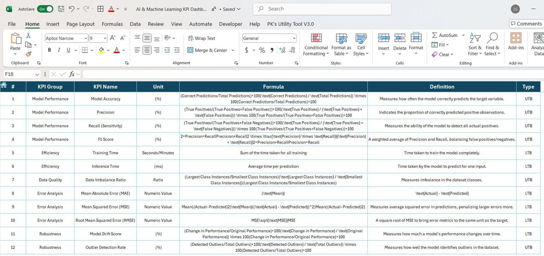The height and width of the screenshot is (256, 544).
Task: Apply Percent Style to cells
Action: (x=262, y=50)
